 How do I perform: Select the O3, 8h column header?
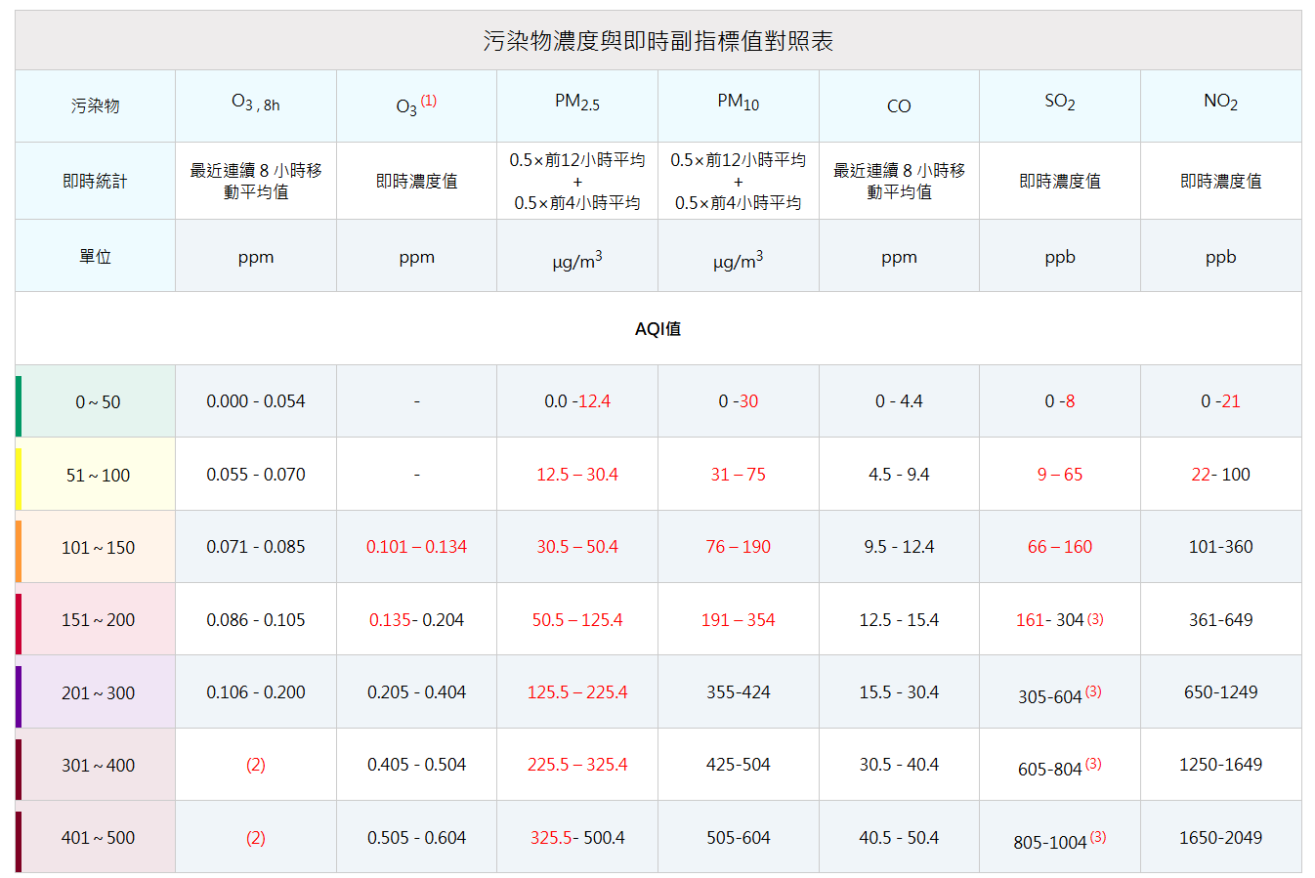(256, 104)
